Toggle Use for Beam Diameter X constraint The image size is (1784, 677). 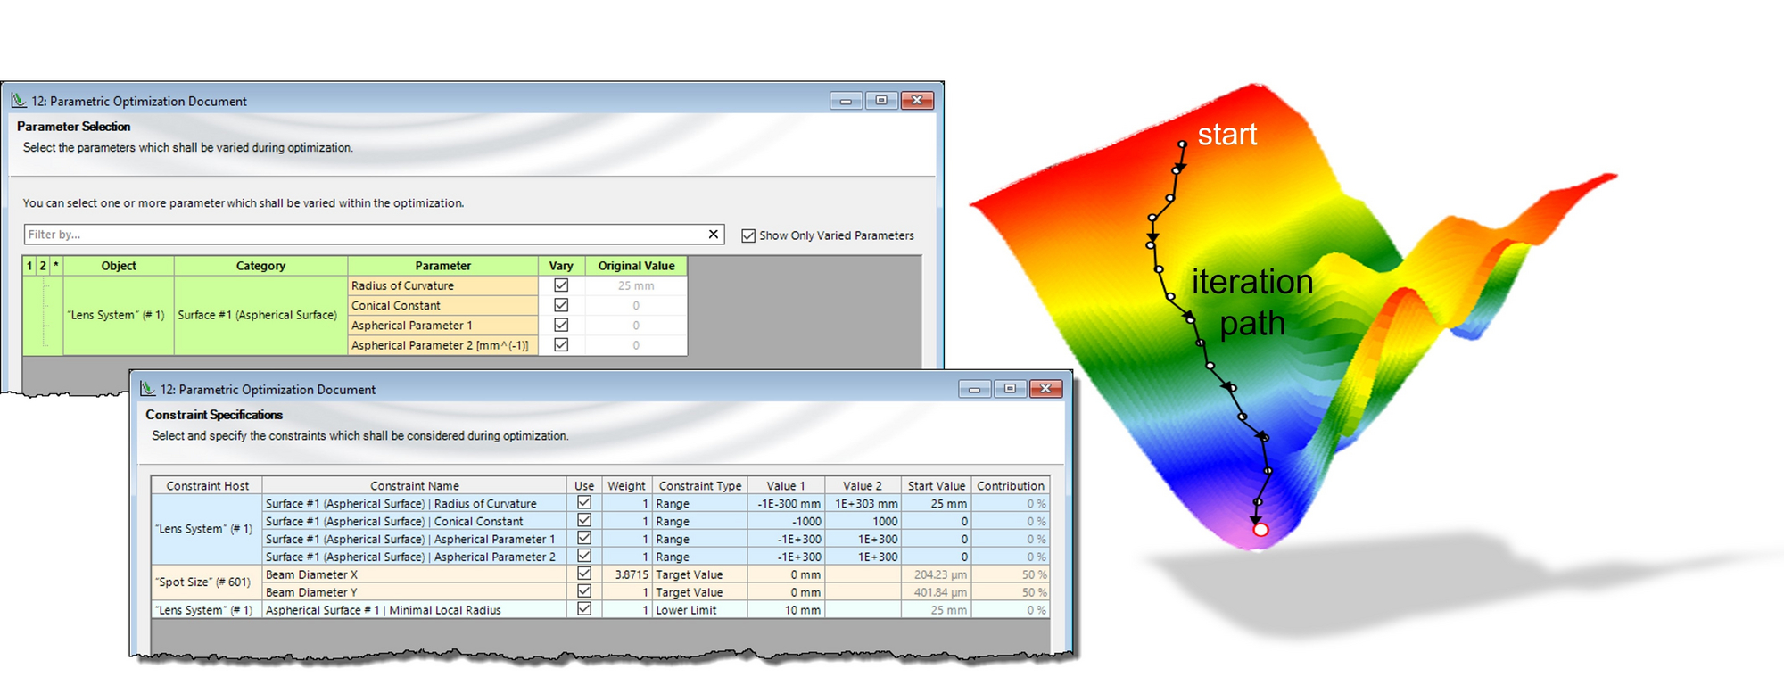point(584,574)
